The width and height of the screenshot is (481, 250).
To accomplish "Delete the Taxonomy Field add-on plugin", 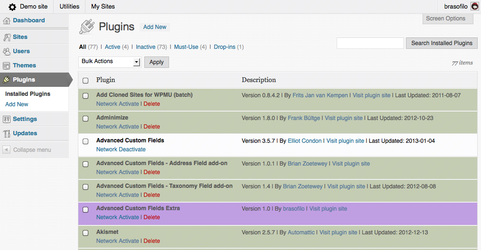I will [151, 195].
